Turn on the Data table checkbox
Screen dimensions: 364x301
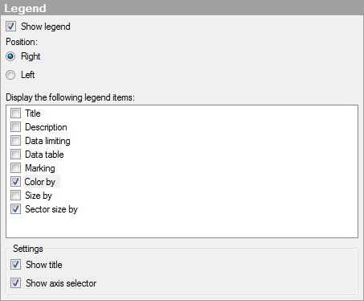[15, 154]
